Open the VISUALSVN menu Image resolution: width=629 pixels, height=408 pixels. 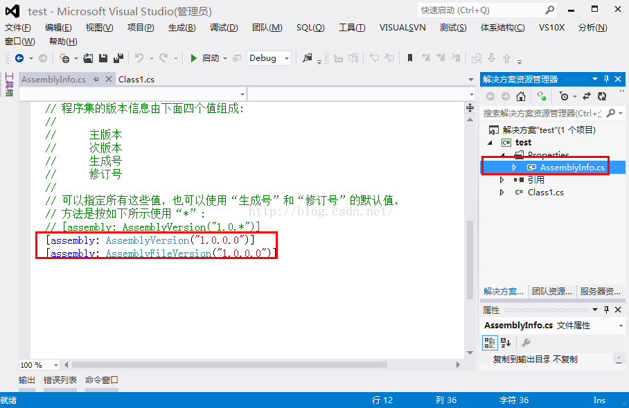(x=402, y=28)
